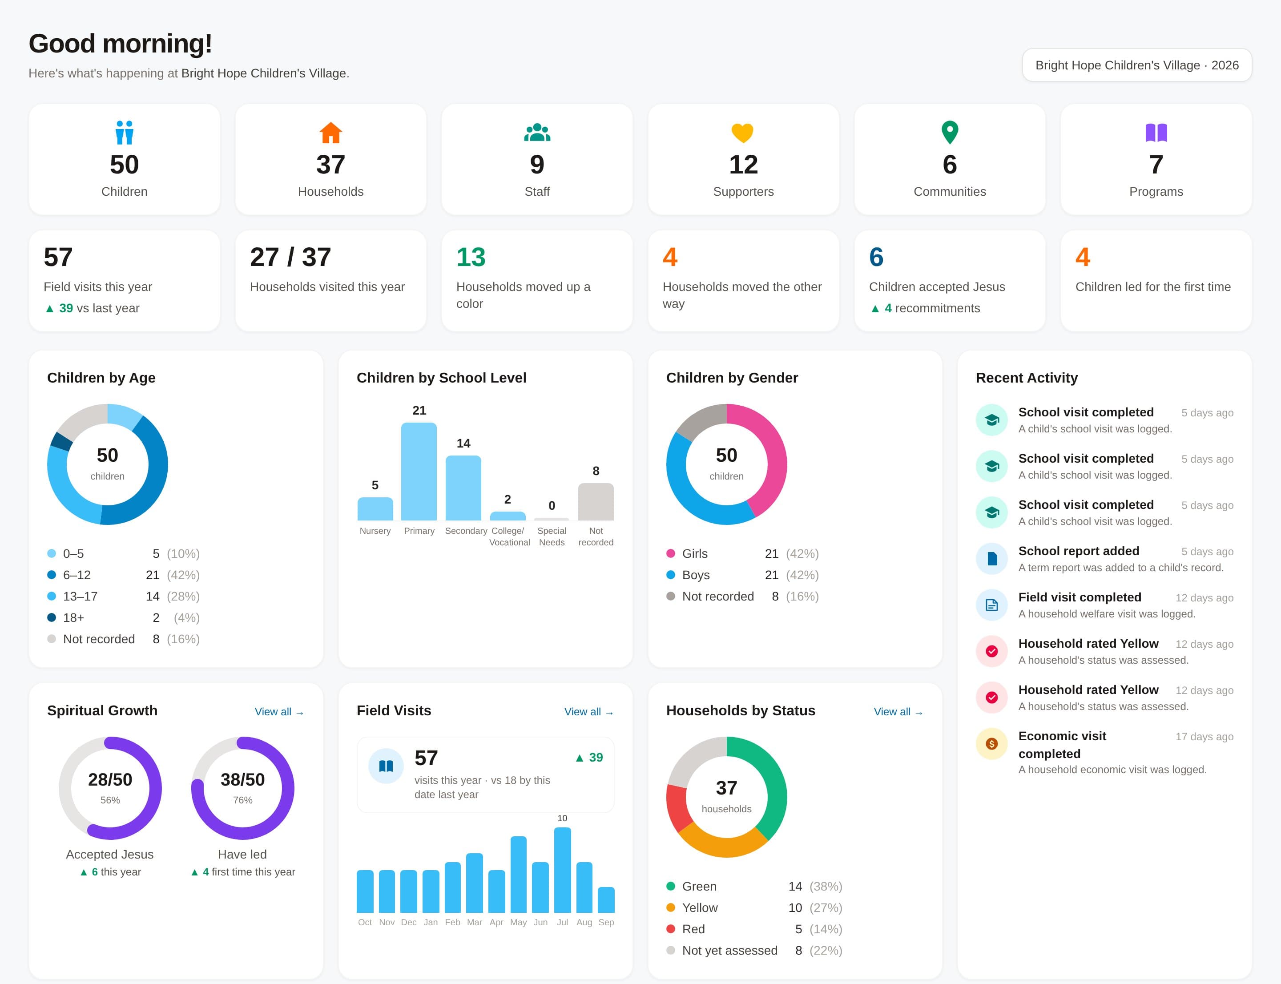The width and height of the screenshot is (1281, 984).
Task: Click '13–17' age legend label
Action: point(80,596)
